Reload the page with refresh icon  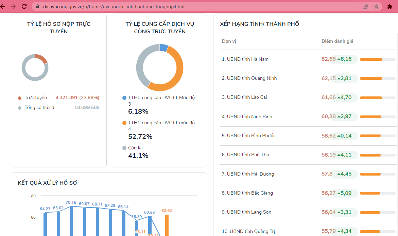(x=24, y=6)
